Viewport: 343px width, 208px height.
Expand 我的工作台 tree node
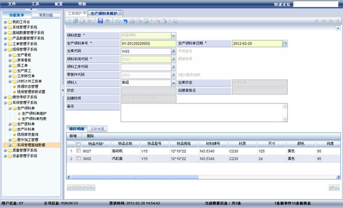click(x=5, y=22)
